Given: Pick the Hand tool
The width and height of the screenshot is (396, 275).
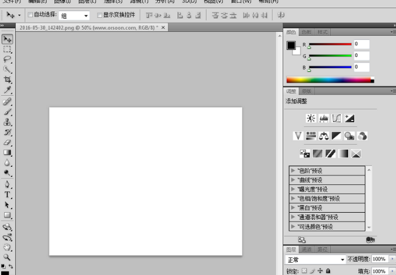Looking at the screenshot, I should point(7,247).
